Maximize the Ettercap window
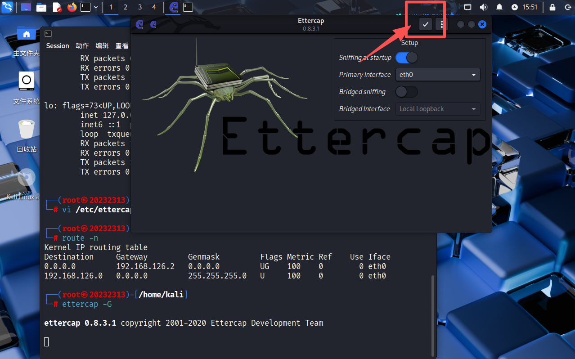 click(x=472, y=24)
